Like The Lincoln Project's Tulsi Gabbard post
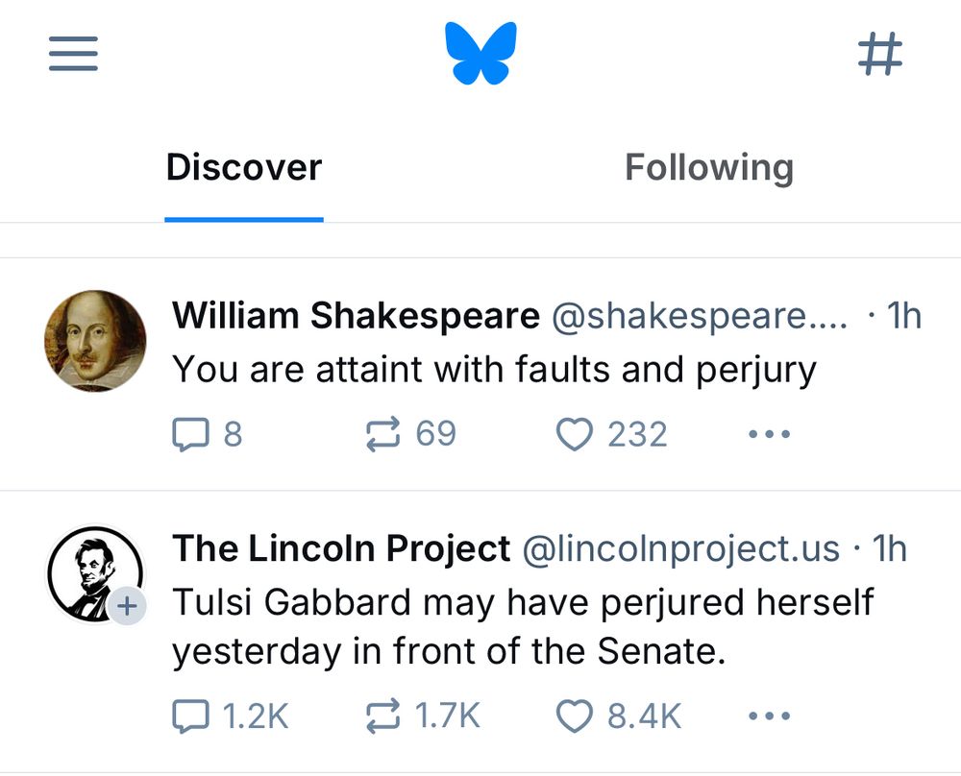The image size is (961, 776). [575, 715]
